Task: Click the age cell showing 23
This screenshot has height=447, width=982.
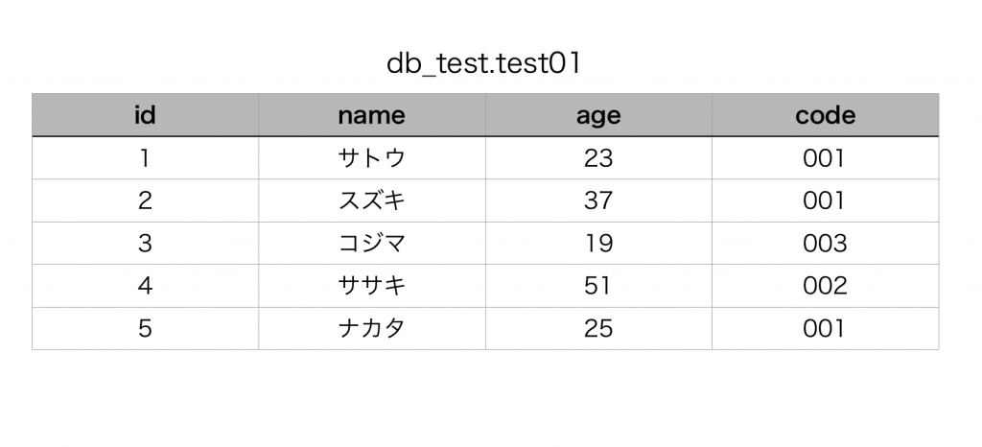Action: pyautogui.click(x=598, y=158)
